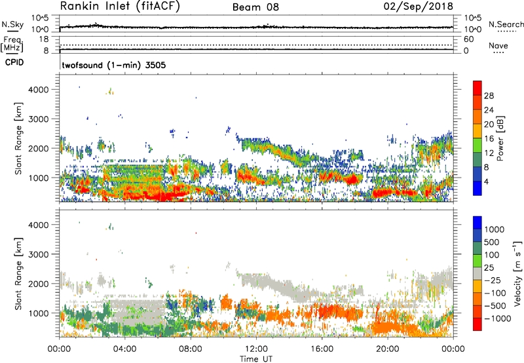The width and height of the screenshot is (524, 363).
Task: Click the '16' tick on the power colorbar
Action: pos(489,139)
